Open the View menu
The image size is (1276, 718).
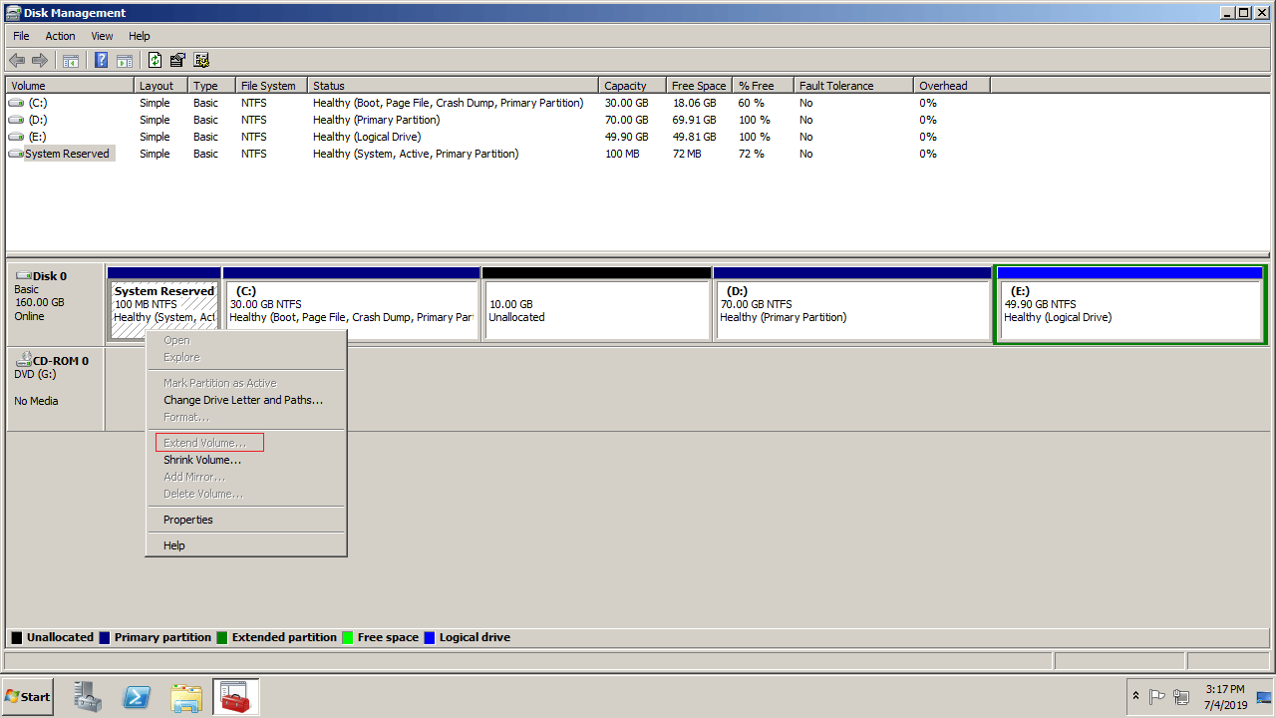tap(102, 36)
